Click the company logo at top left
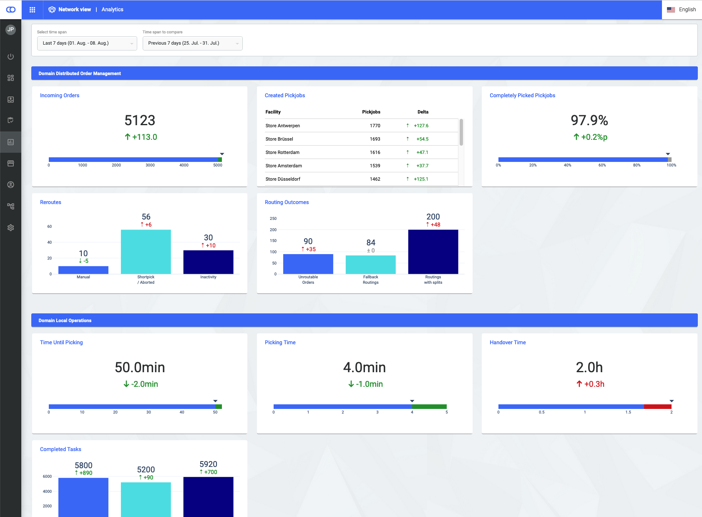 pyautogui.click(x=11, y=10)
